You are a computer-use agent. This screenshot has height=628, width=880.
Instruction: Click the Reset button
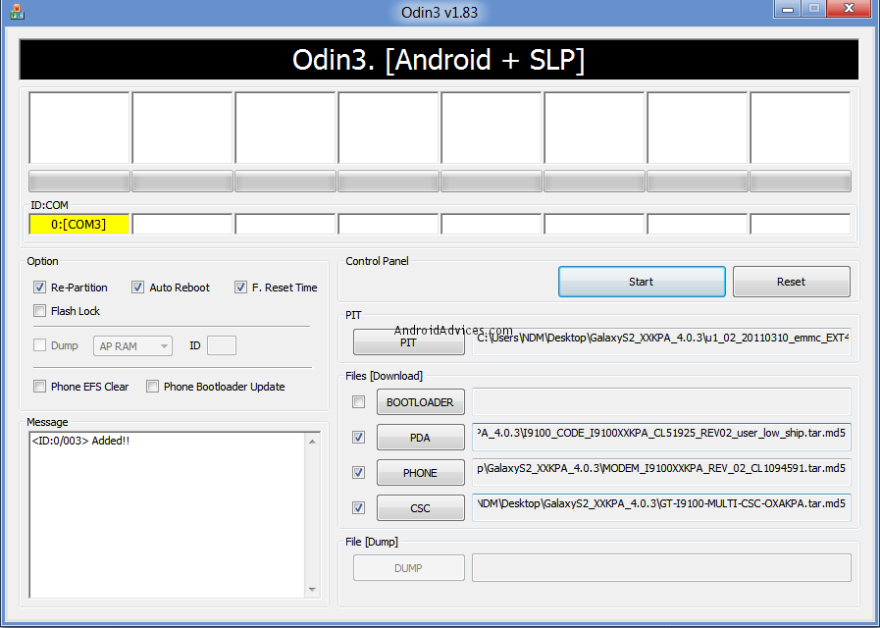792,282
